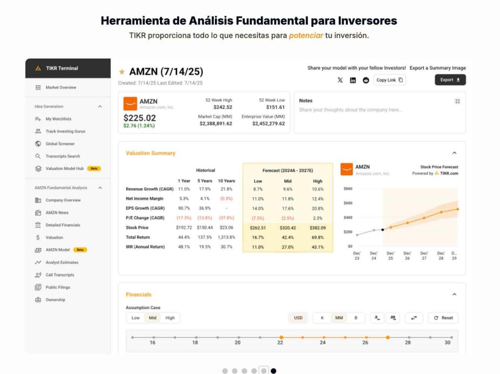Click the increase decimal places icon
The height and width of the screenshot is (374, 500).
tap(393, 318)
